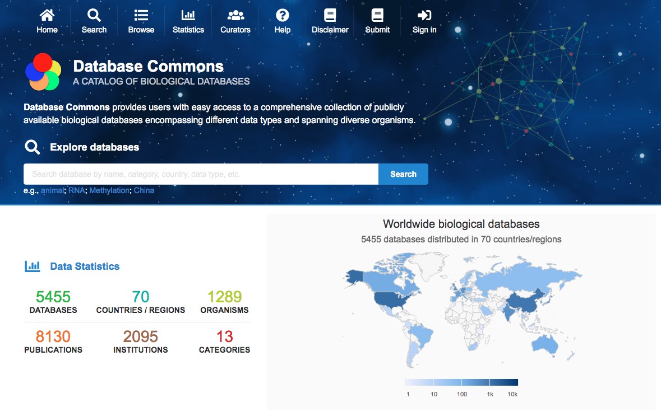Screen dimensions: 661x412
Task: Open the Search magnifier icon in navbar
Action: click(x=94, y=15)
